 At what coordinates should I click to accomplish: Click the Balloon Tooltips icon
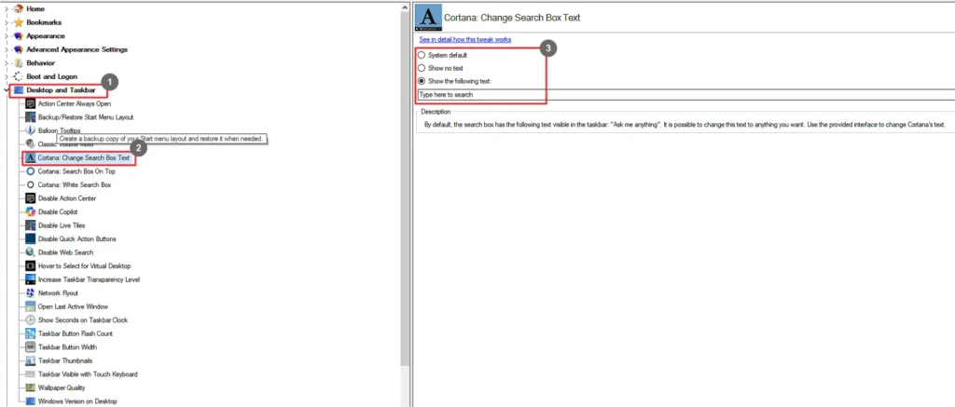tap(31, 130)
